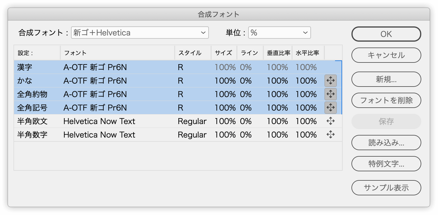Click size 100% in かな row
The height and width of the screenshot is (215, 438).
[x=225, y=81]
